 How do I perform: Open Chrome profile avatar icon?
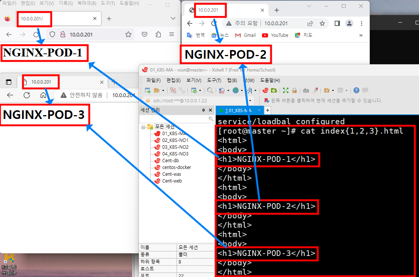pos(349,23)
